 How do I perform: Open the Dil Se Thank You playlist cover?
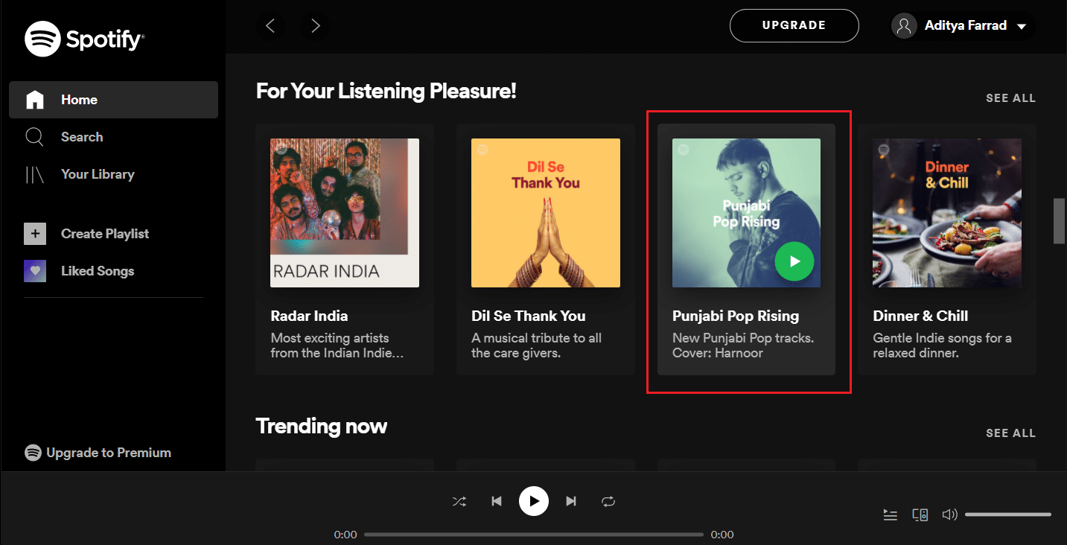coord(545,212)
